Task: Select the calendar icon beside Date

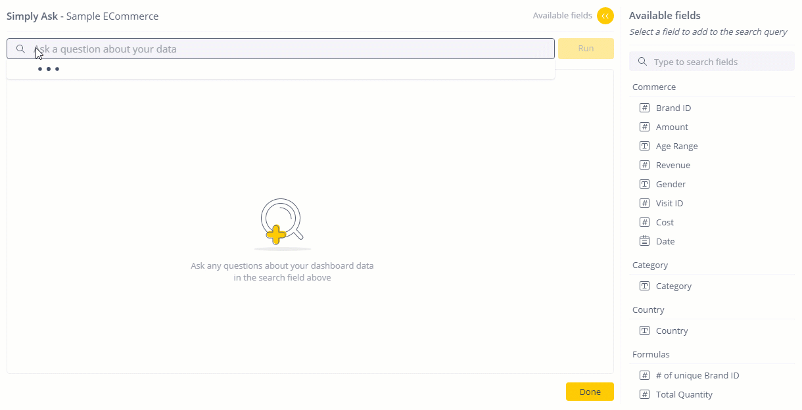Action: pyautogui.click(x=644, y=240)
